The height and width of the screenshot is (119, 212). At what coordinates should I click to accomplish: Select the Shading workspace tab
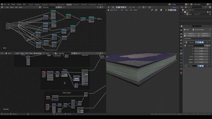point(69,5)
